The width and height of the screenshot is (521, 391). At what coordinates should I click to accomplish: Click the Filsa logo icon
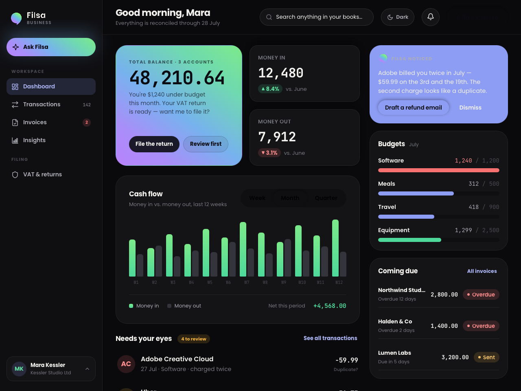click(16, 18)
